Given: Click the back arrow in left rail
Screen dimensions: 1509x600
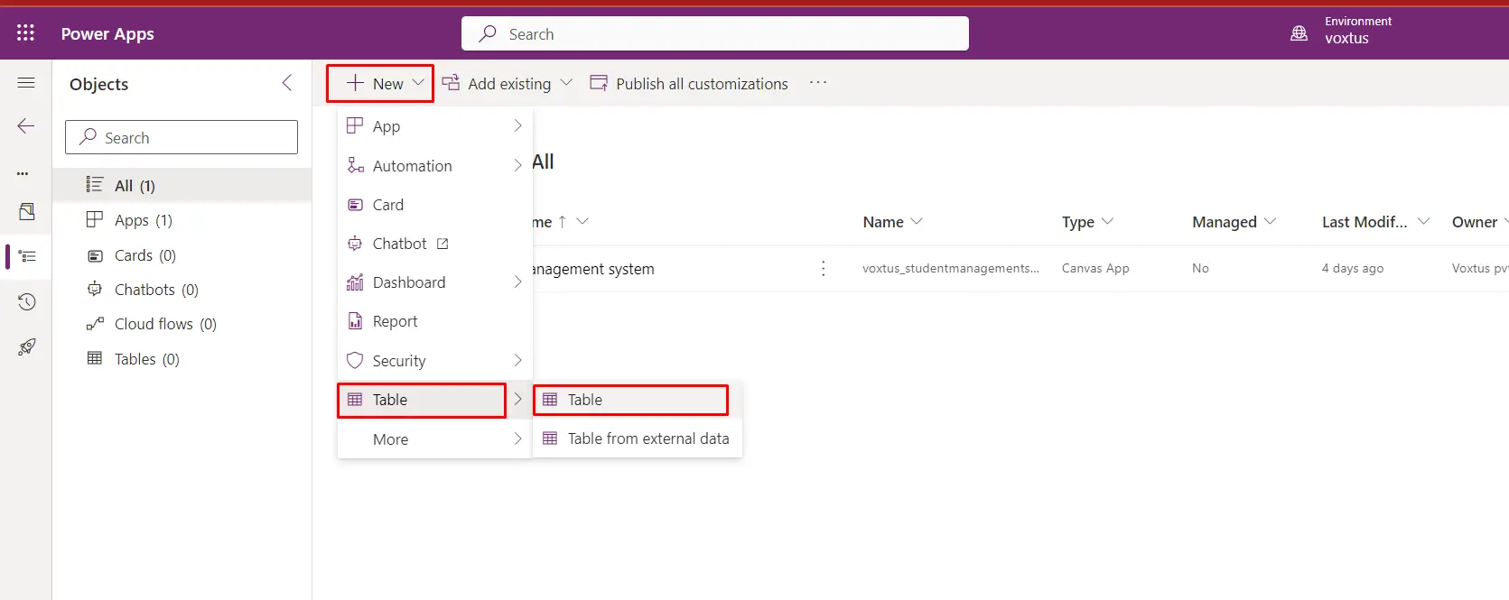Looking at the screenshot, I should (x=26, y=126).
